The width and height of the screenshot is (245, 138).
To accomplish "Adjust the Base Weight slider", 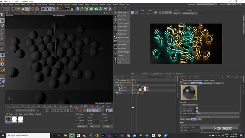I will [219, 128].
